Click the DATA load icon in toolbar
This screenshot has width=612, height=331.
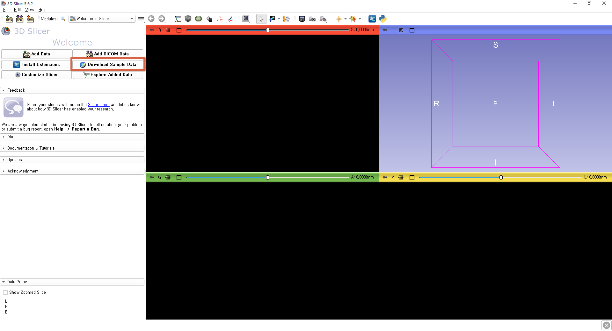point(9,19)
